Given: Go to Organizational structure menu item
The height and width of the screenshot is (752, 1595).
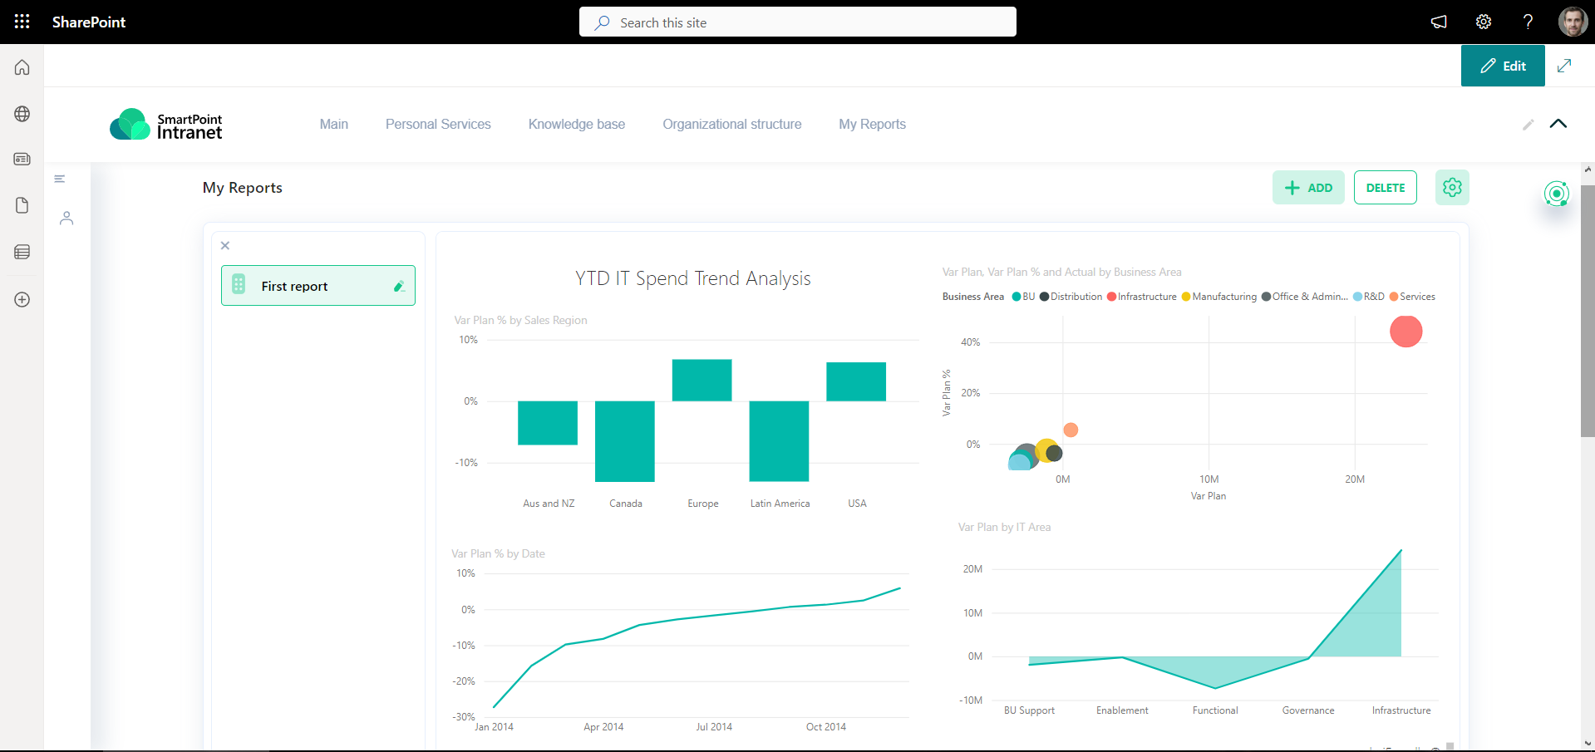Looking at the screenshot, I should click(732, 124).
